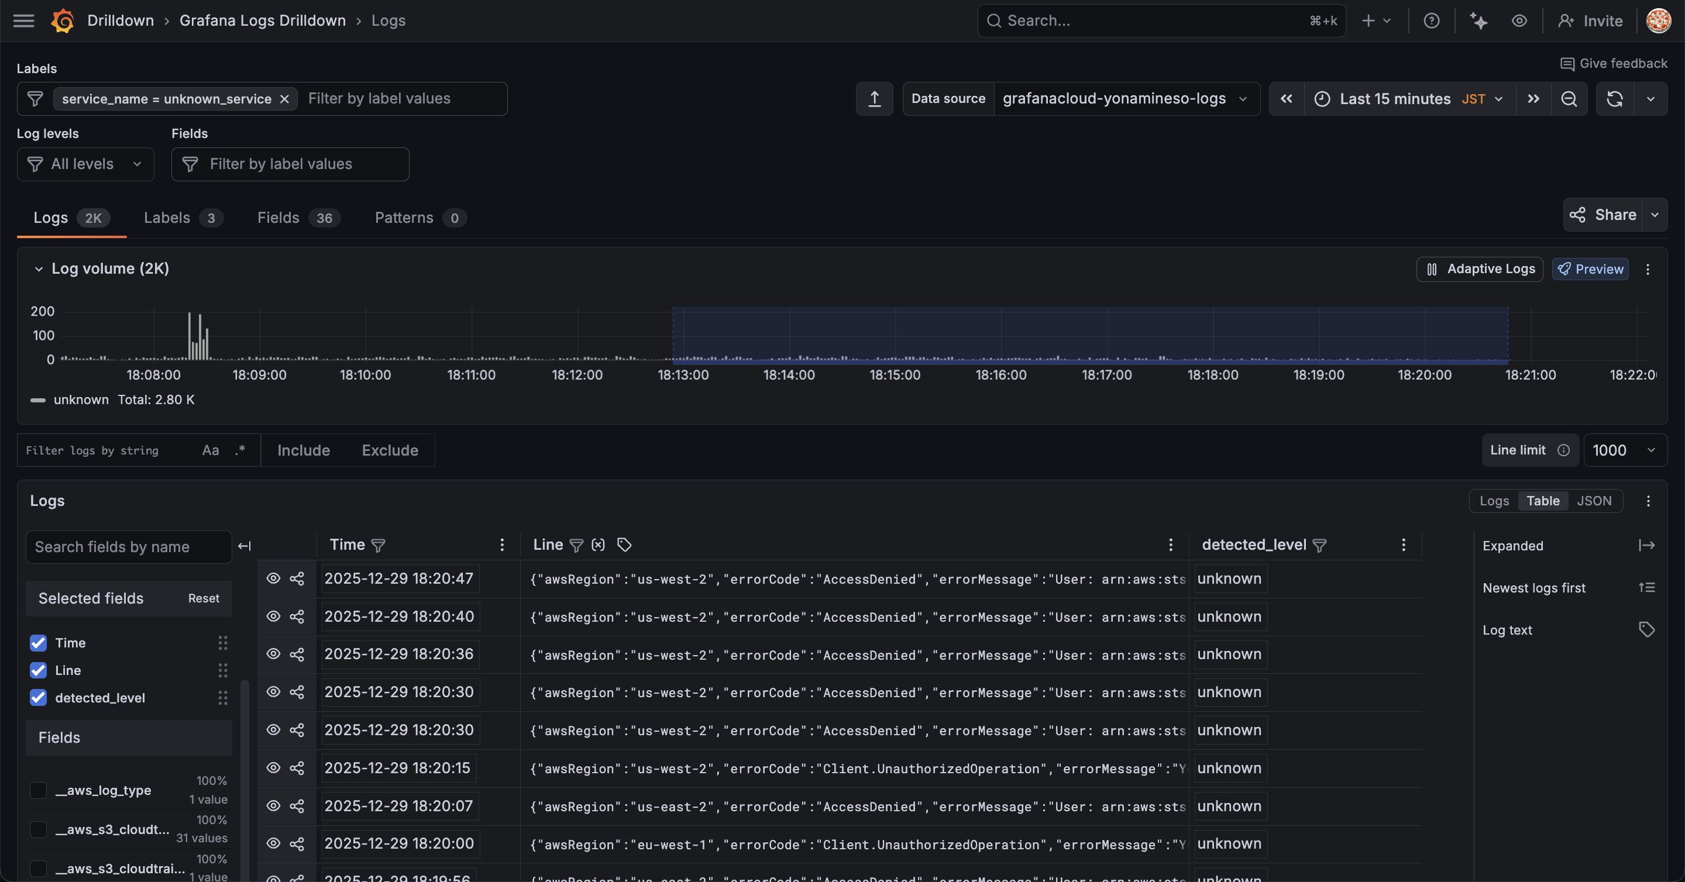This screenshot has width=1685, height=882.
Task: Uncheck the detected_level selected field
Action: 39,698
